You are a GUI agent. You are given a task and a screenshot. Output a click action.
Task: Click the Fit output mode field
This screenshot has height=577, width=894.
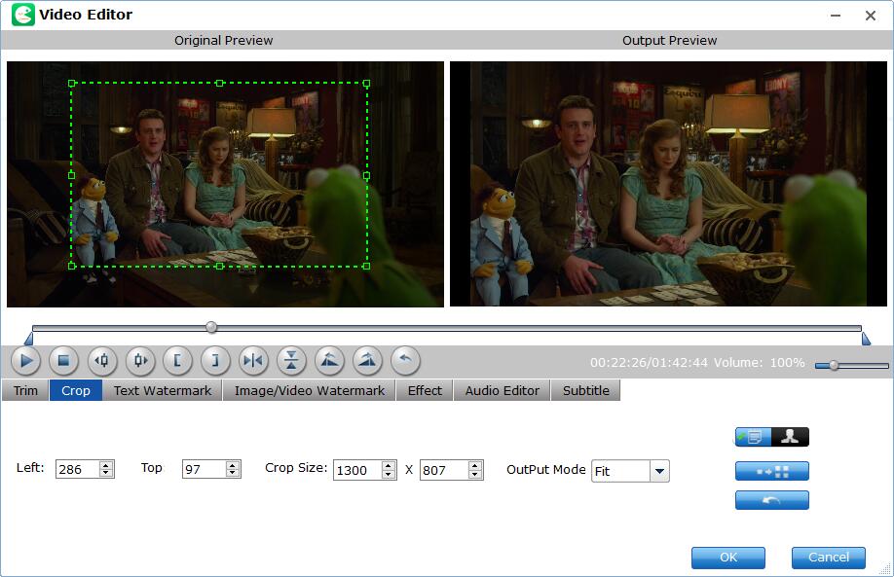click(x=621, y=471)
